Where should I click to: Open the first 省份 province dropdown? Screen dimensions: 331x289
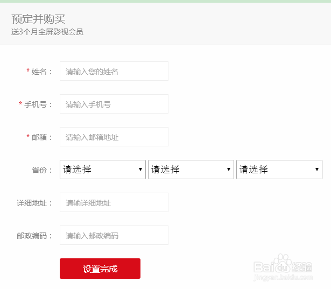point(103,170)
